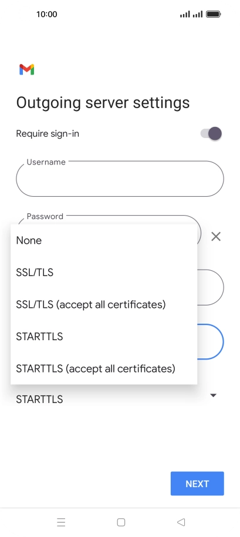Clear password with the X icon
This screenshot has height=537, width=240.
[216, 236]
